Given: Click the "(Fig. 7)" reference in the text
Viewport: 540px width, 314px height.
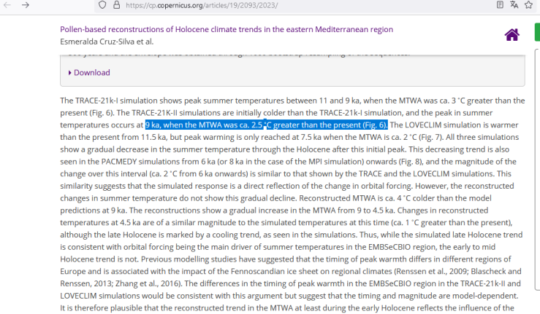Looking at the screenshot, I should click(430, 138).
